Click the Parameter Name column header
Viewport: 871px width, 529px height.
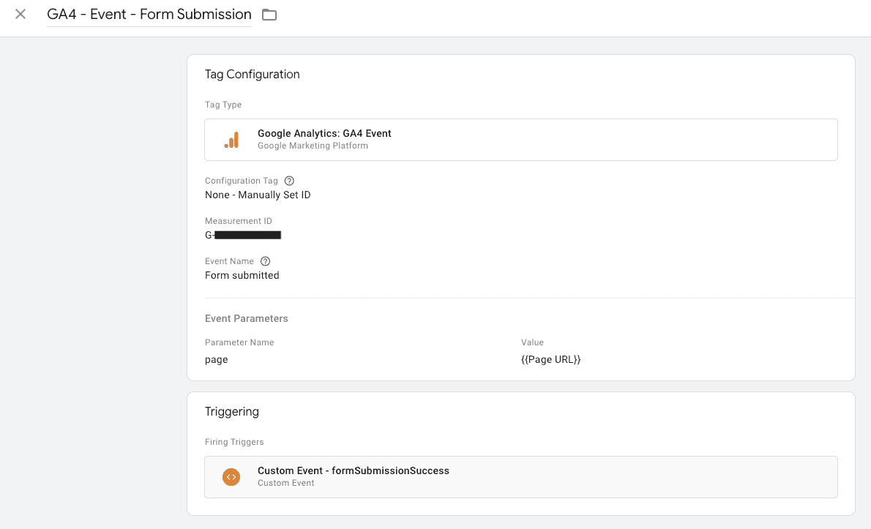[239, 342]
